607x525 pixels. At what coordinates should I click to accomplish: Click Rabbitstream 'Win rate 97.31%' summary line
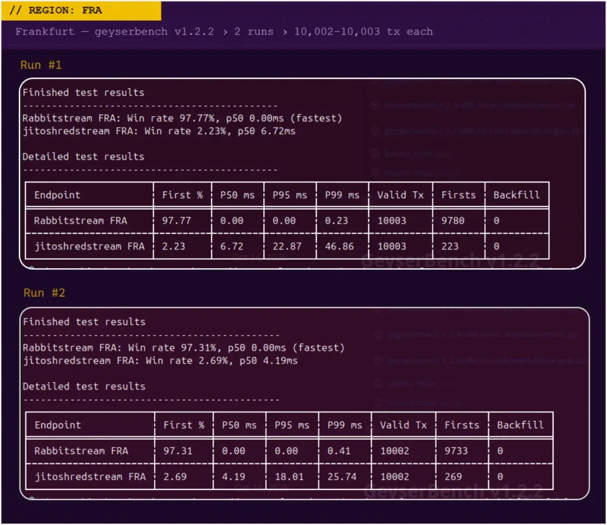click(x=184, y=348)
